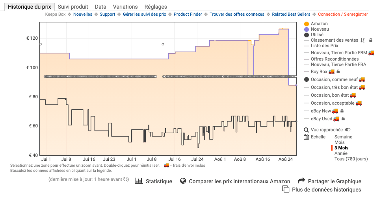Set the chart scale to Année
Image resolution: width=381 pixels, height=197 pixels.
(x=341, y=153)
